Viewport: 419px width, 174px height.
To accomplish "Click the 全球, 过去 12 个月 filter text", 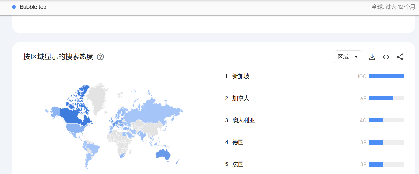I will [393, 7].
